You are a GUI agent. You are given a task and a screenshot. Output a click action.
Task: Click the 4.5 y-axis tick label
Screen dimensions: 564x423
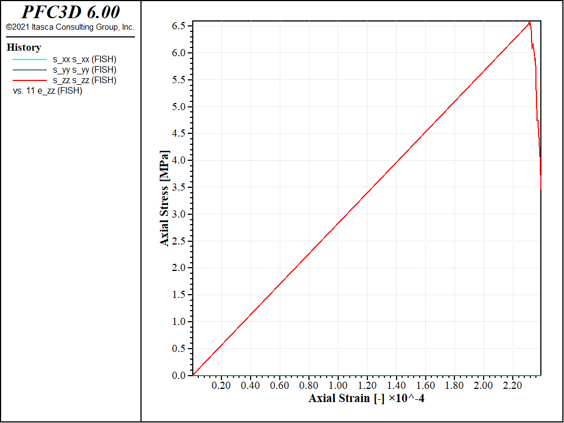179,133
